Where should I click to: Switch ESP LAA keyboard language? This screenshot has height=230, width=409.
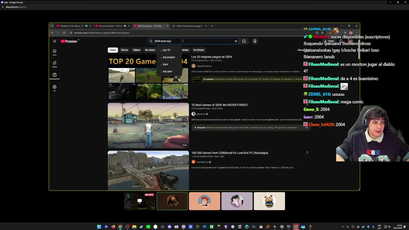coord(380,227)
